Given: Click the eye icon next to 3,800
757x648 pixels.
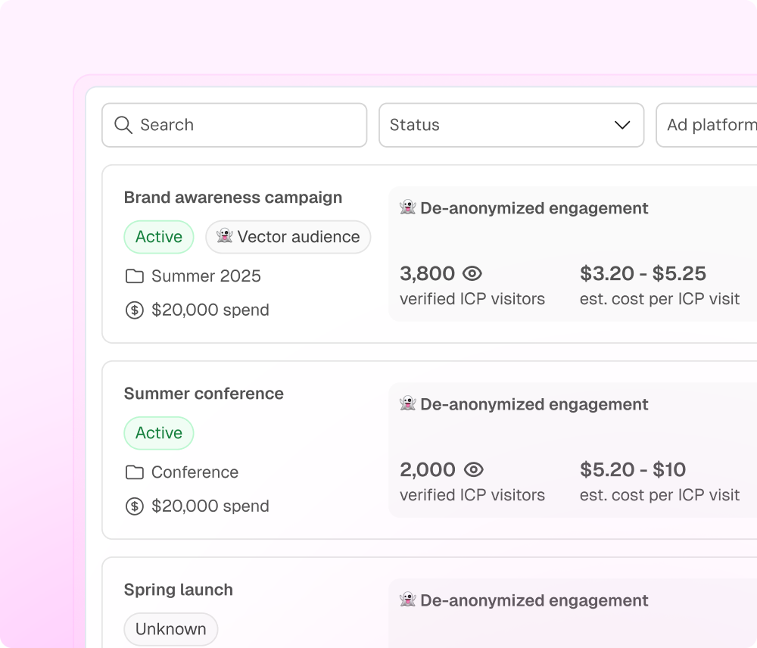Looking at the screenshot, I should 472,274.
